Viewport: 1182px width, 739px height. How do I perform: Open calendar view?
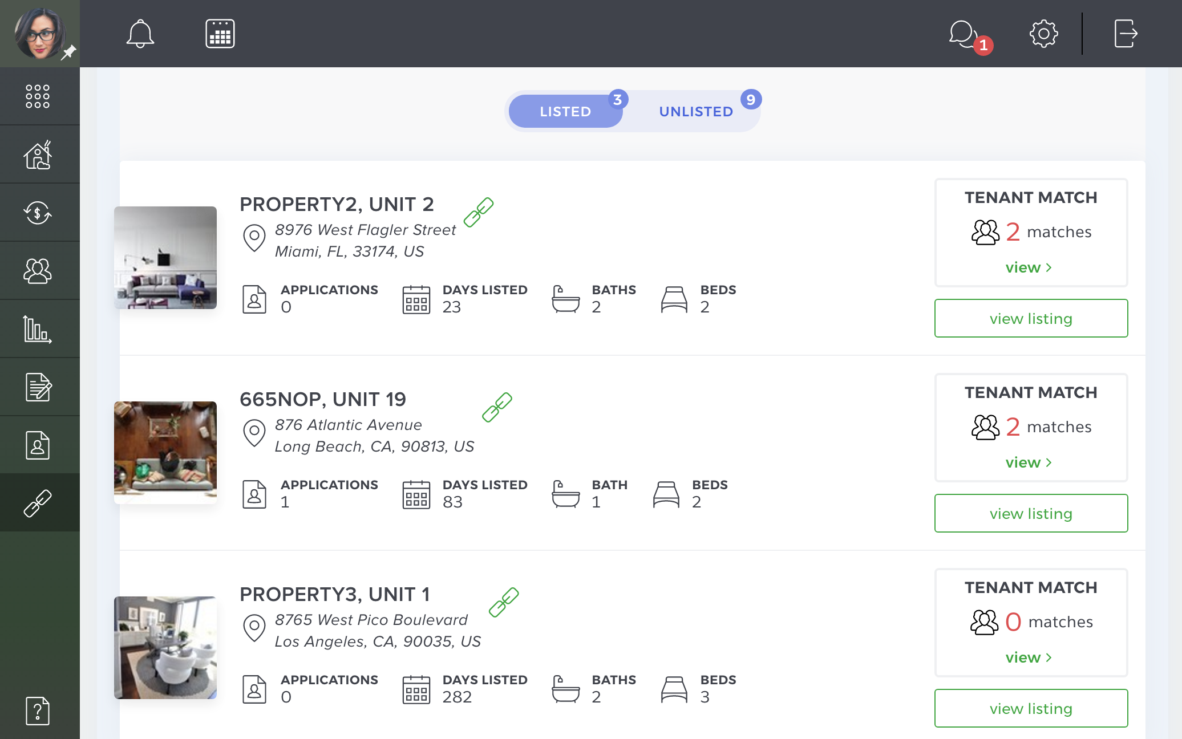220,34
